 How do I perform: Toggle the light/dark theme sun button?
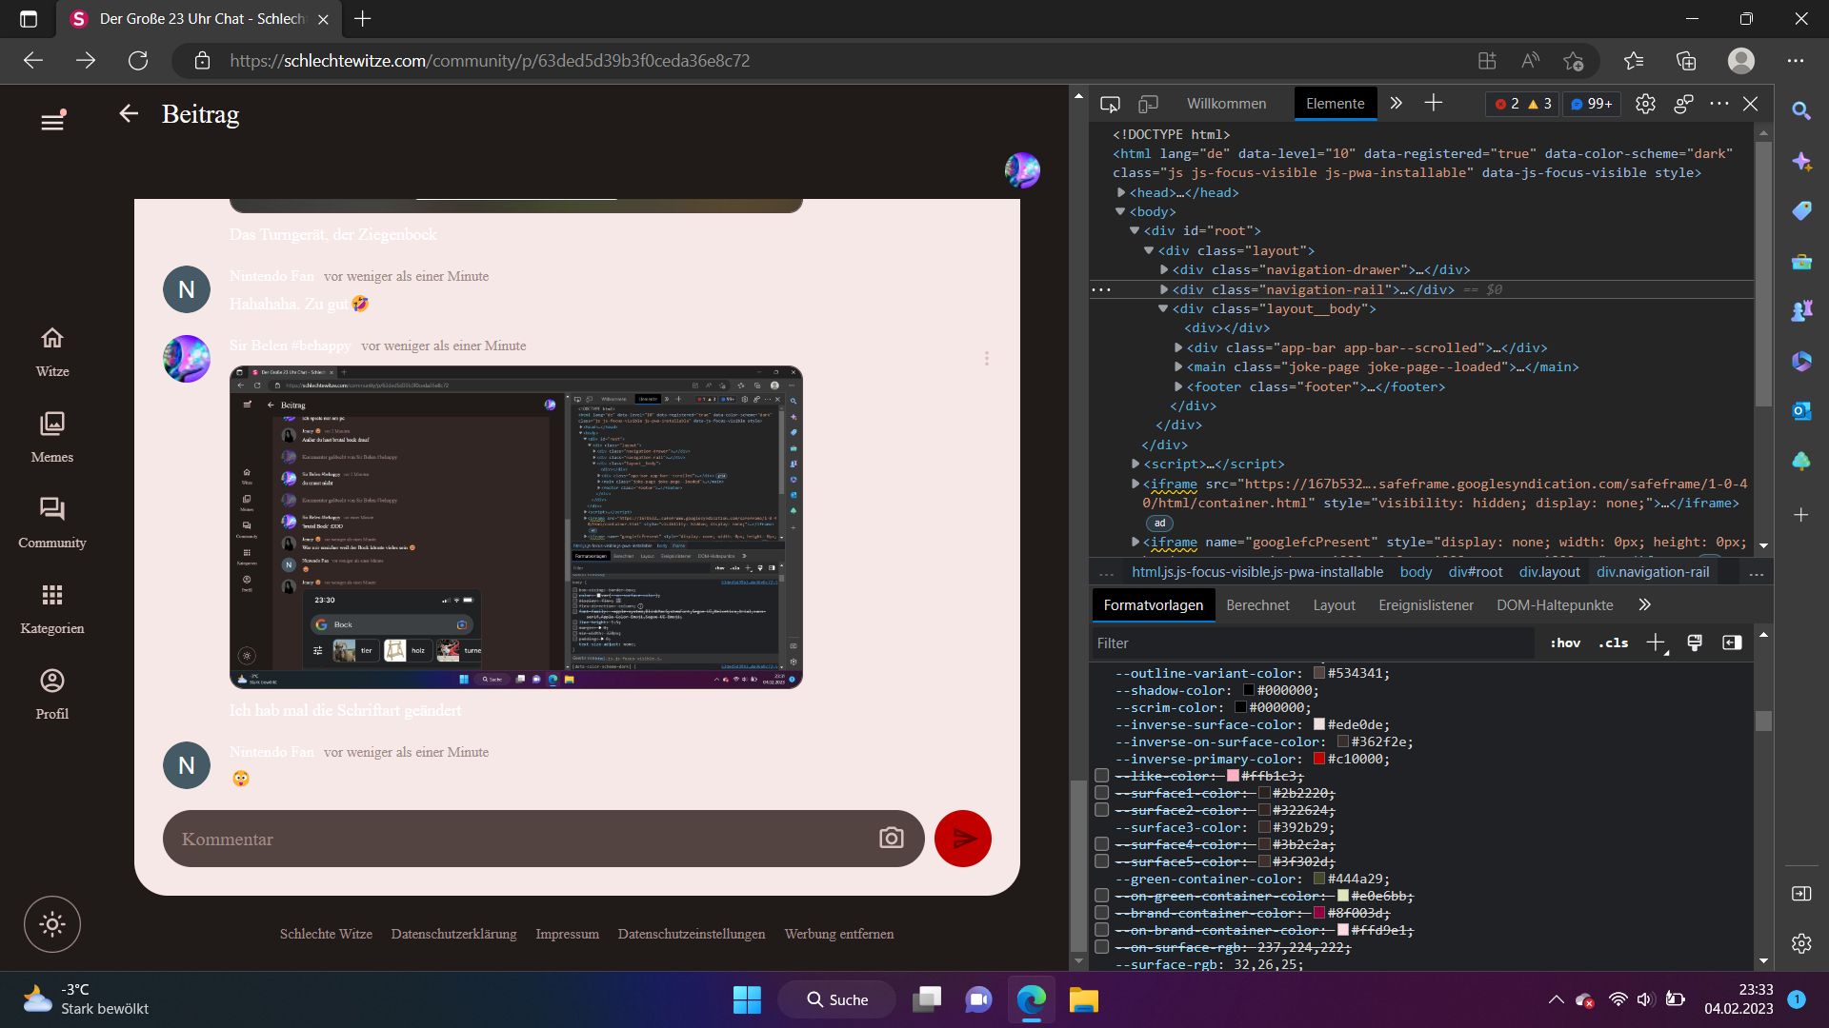click(x=52, y=924)
